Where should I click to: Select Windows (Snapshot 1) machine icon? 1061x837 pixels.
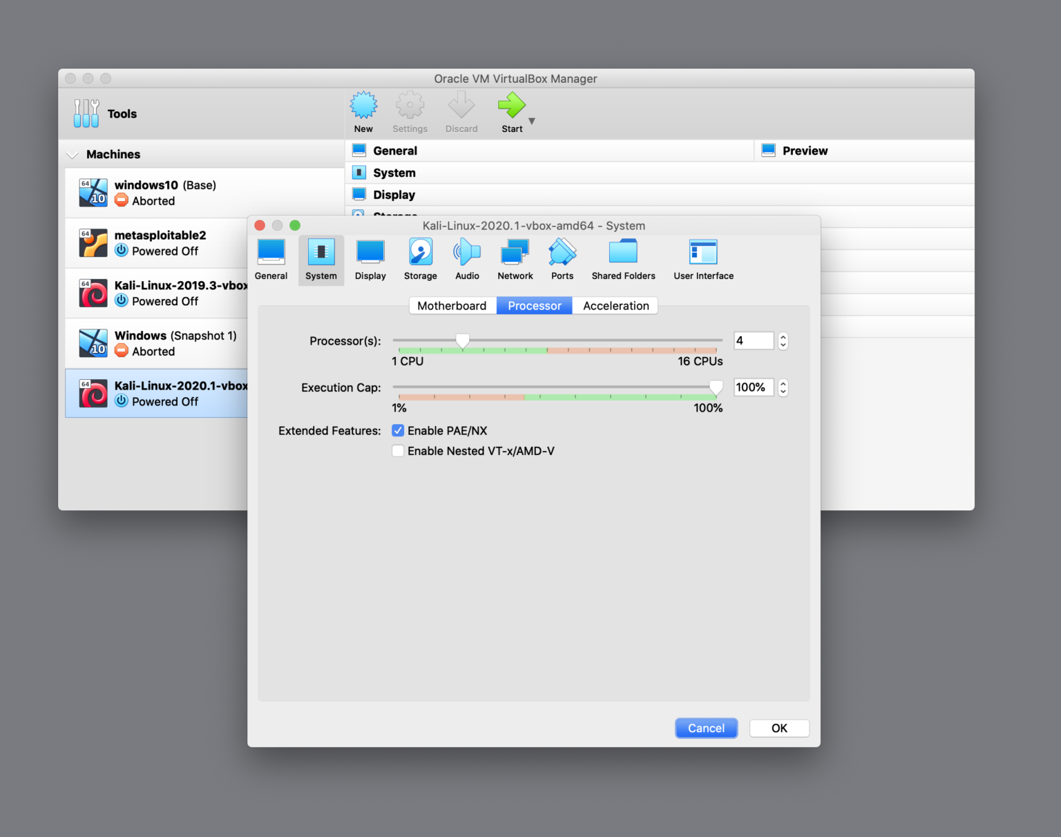tap(93, 343)
